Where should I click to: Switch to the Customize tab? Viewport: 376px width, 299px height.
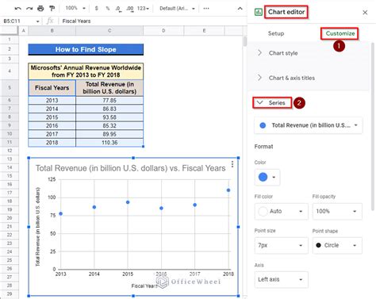340,33
